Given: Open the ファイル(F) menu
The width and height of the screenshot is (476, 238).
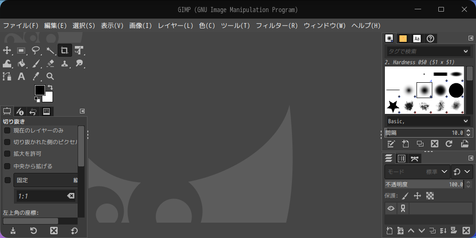Looking at the screenshot, I should pos(20,26).
